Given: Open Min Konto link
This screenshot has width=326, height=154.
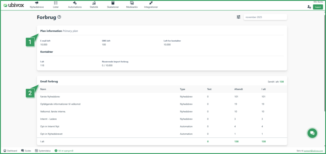Looking at the screenshot, I should [318, 2].
